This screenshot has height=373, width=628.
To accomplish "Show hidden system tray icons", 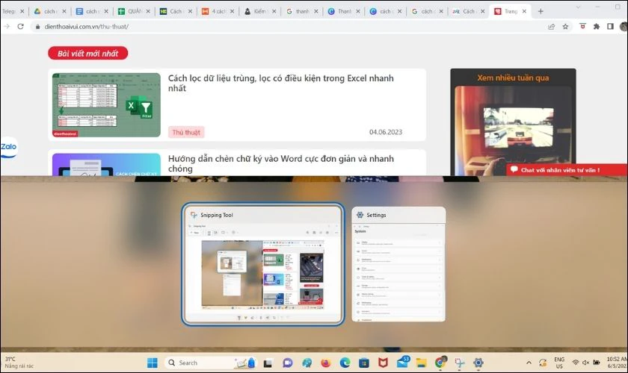I will pos(529,363).
